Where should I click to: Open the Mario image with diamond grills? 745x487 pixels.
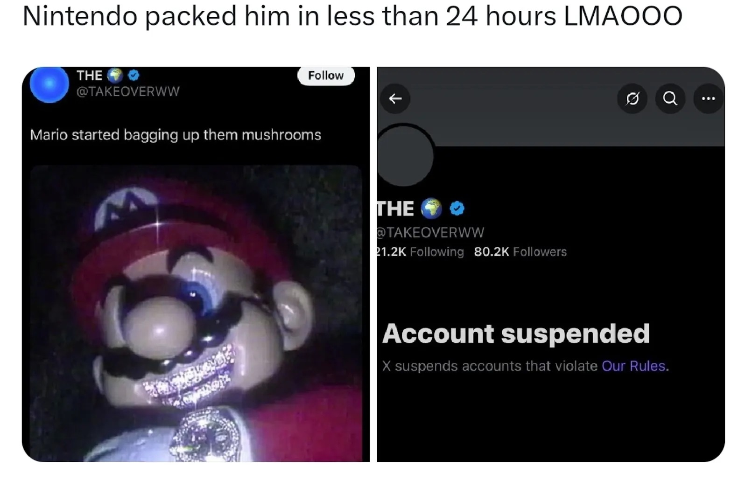pos(196,313)
